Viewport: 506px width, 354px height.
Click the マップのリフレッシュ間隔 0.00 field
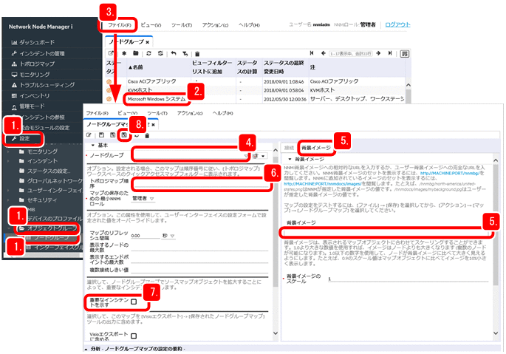point(146,236)
